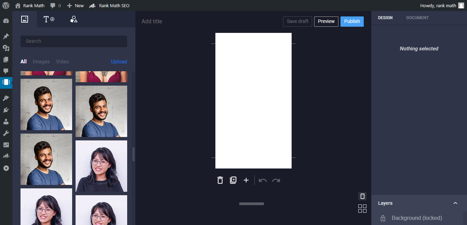Open the Media library sidebar icon
The height and width of the screenshot is (225, 467).
click(6, 48)
